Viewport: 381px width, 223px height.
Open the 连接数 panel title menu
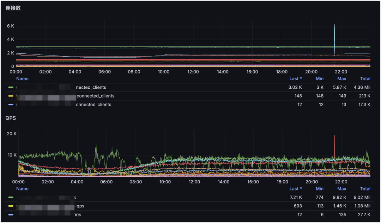click(13, 7)
